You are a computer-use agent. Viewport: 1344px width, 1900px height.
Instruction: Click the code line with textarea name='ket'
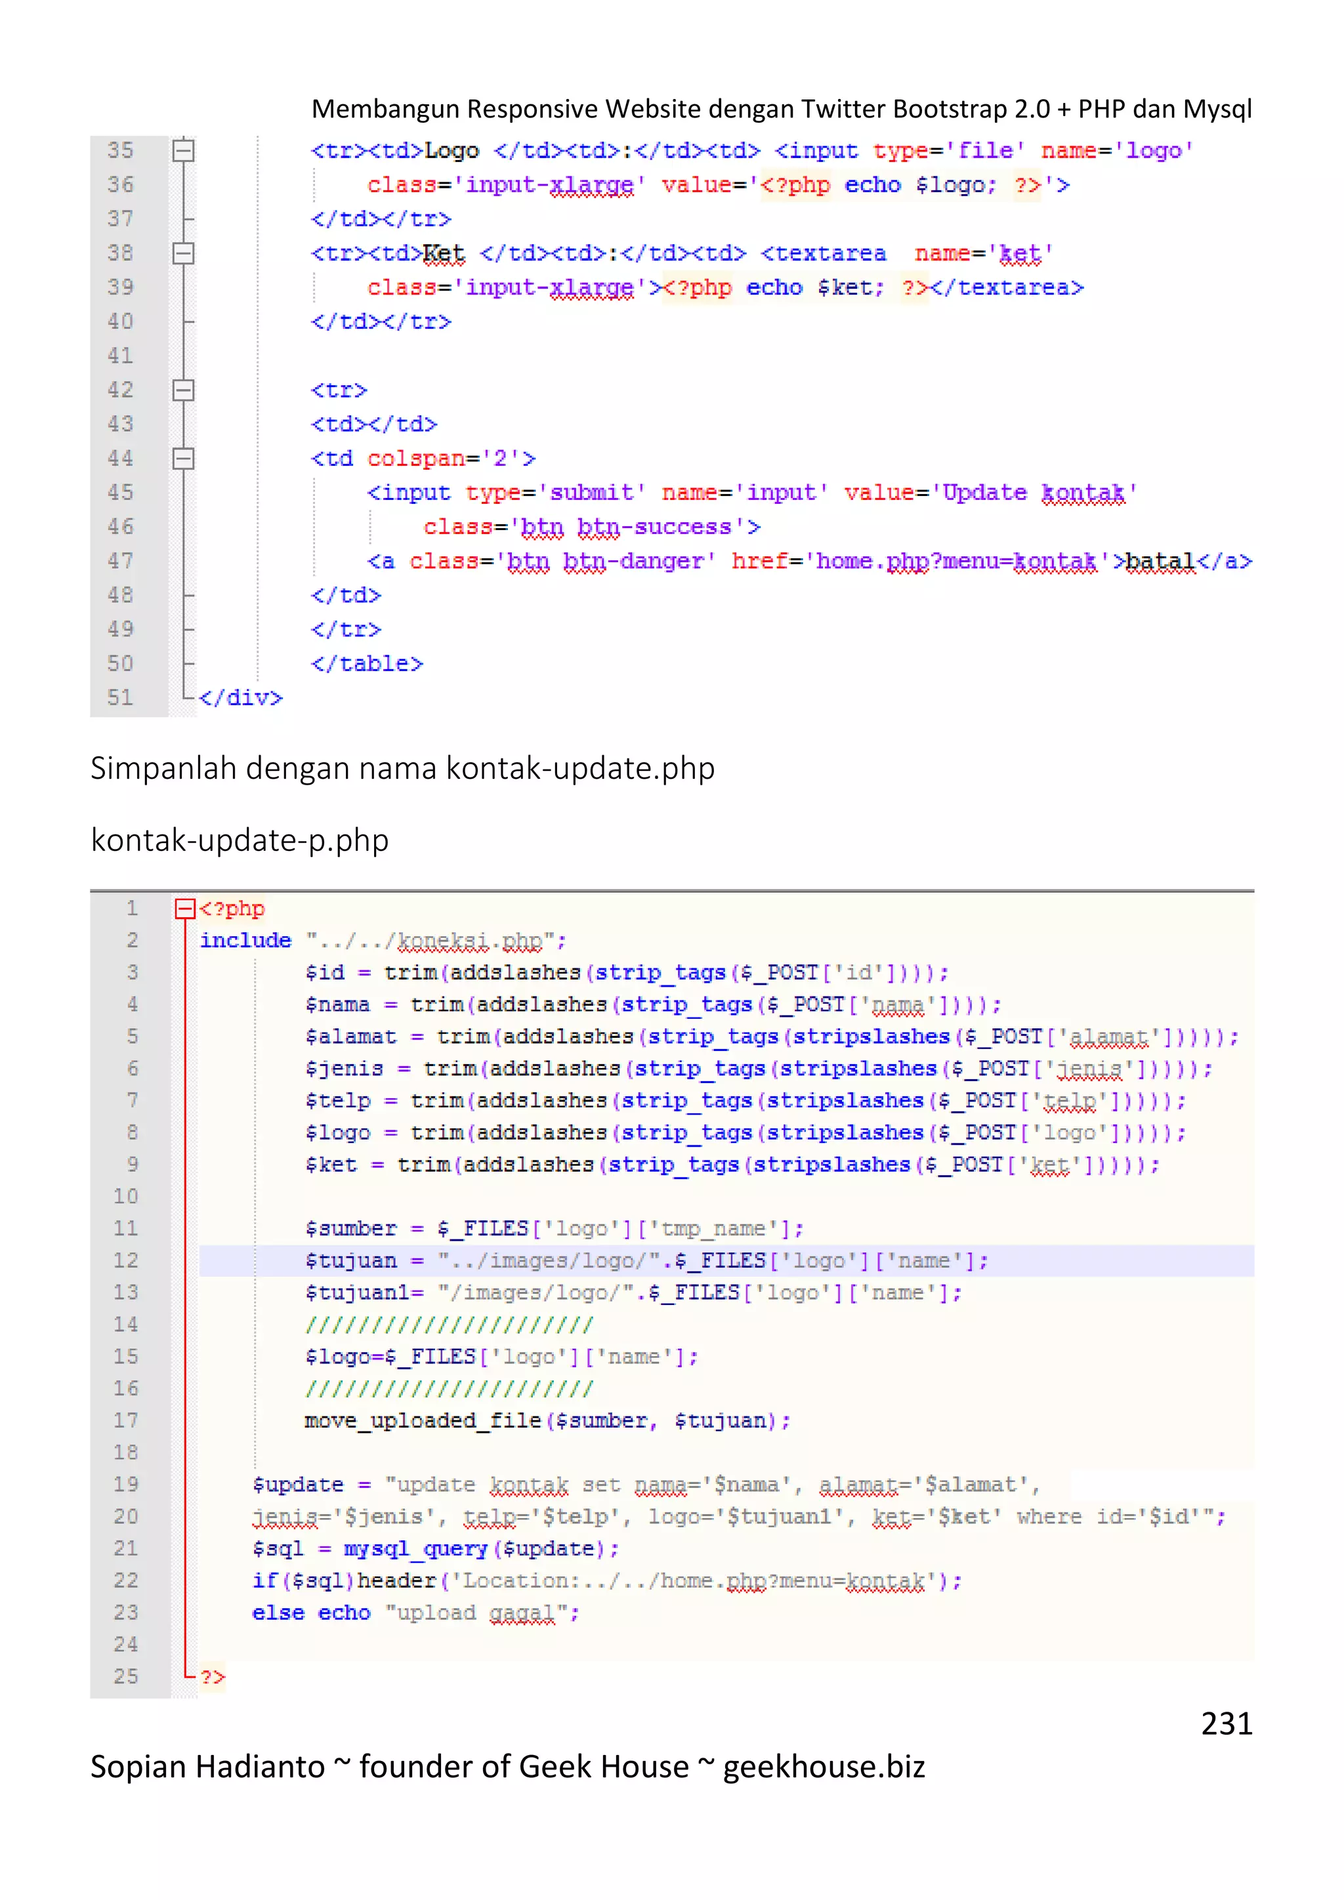pyautogui.click(x=682, y=253)
